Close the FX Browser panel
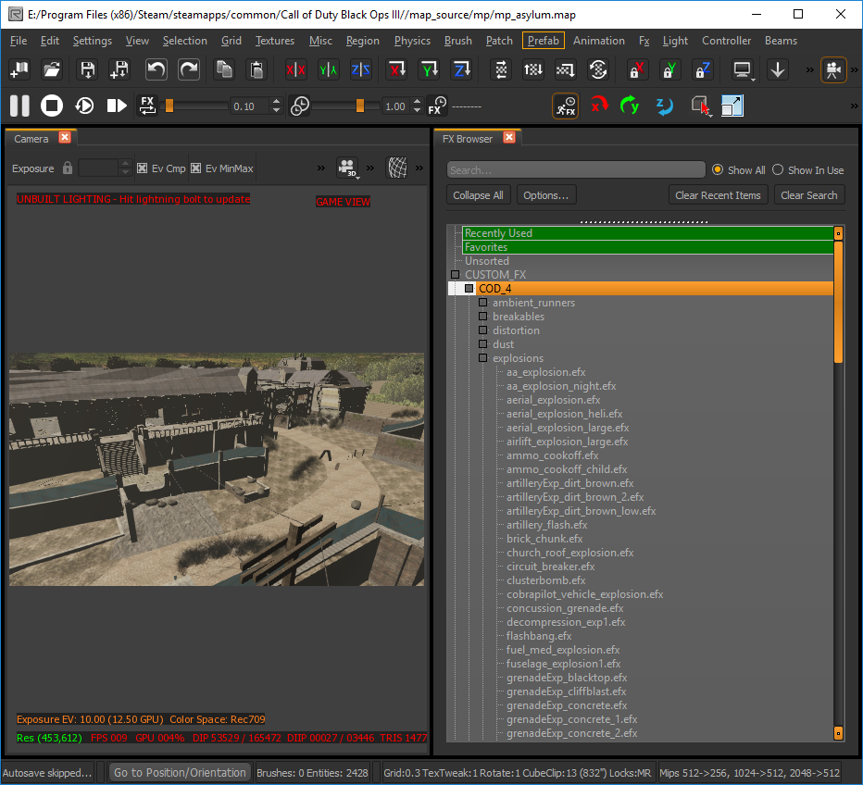This screenshot has width=863, height=785. (509, 138)
